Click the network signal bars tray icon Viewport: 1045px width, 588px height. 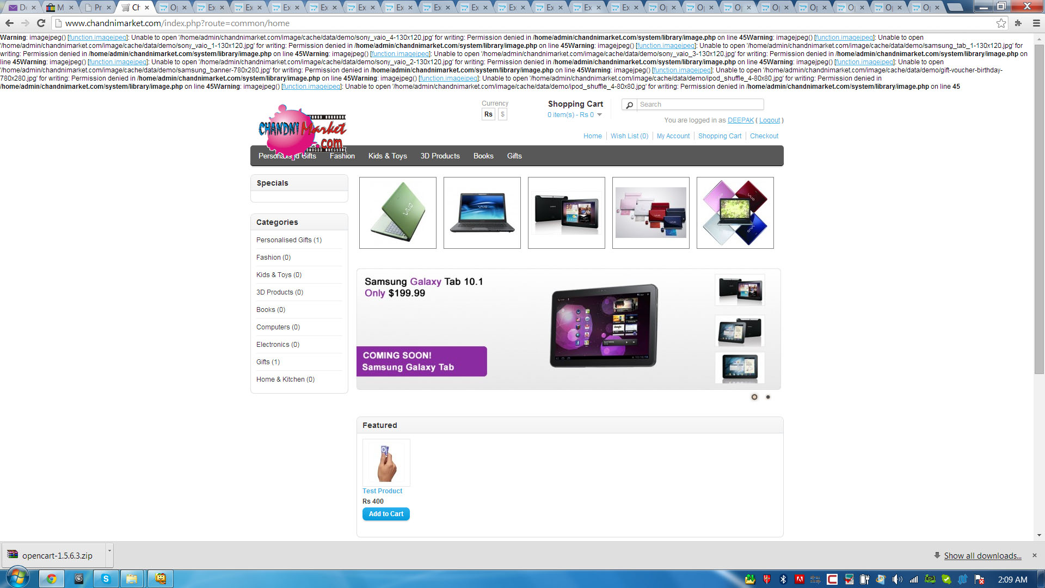pos(914,580)
